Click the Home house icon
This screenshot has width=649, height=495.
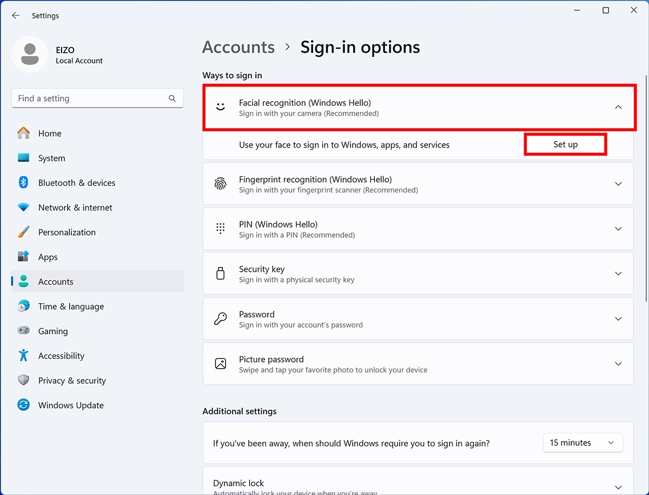pyautogui.click(x=23, y=133)
